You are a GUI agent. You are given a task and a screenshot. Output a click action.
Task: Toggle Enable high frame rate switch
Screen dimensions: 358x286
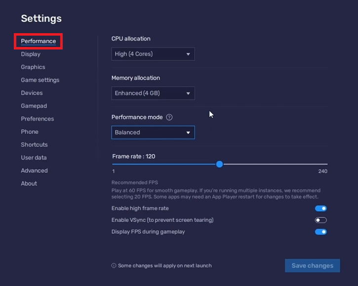[320, 209]
